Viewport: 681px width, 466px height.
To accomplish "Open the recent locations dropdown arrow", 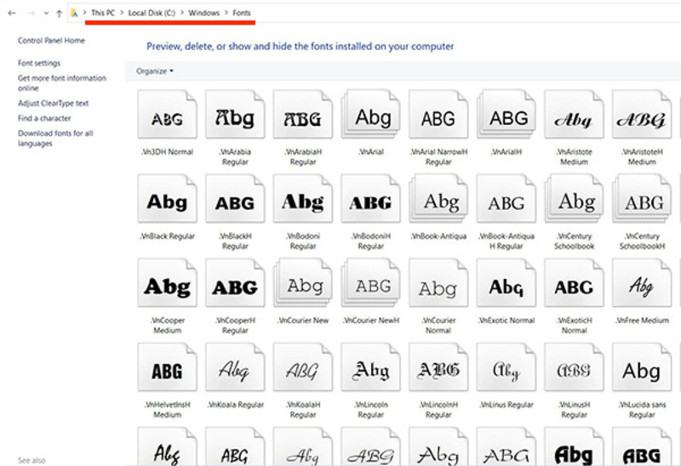I will 46,14.
